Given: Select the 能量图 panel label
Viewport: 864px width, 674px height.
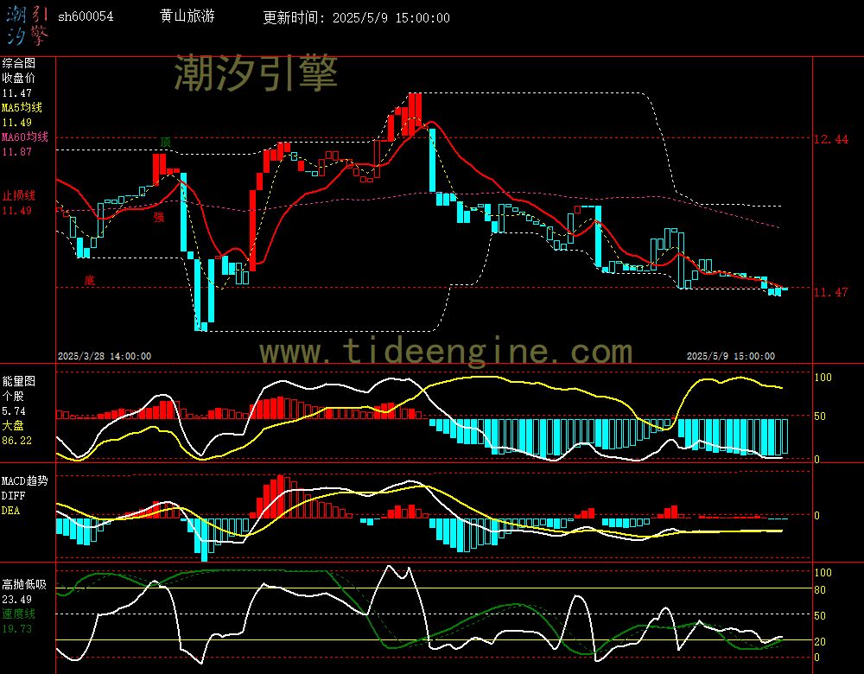Looking at the screenshot, I should pyautogui.click(x=19, y=381).
